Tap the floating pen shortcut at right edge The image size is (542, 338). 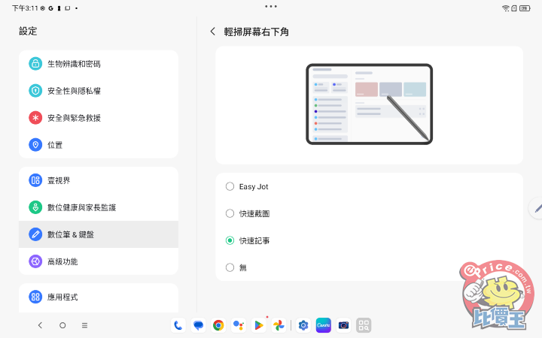coord(536,208)
